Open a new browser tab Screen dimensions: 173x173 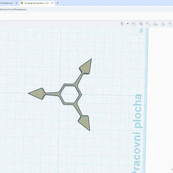58,3
